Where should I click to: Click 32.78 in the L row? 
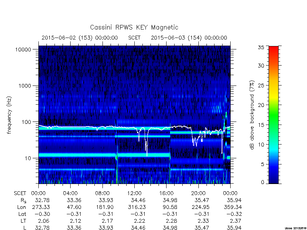42,228
